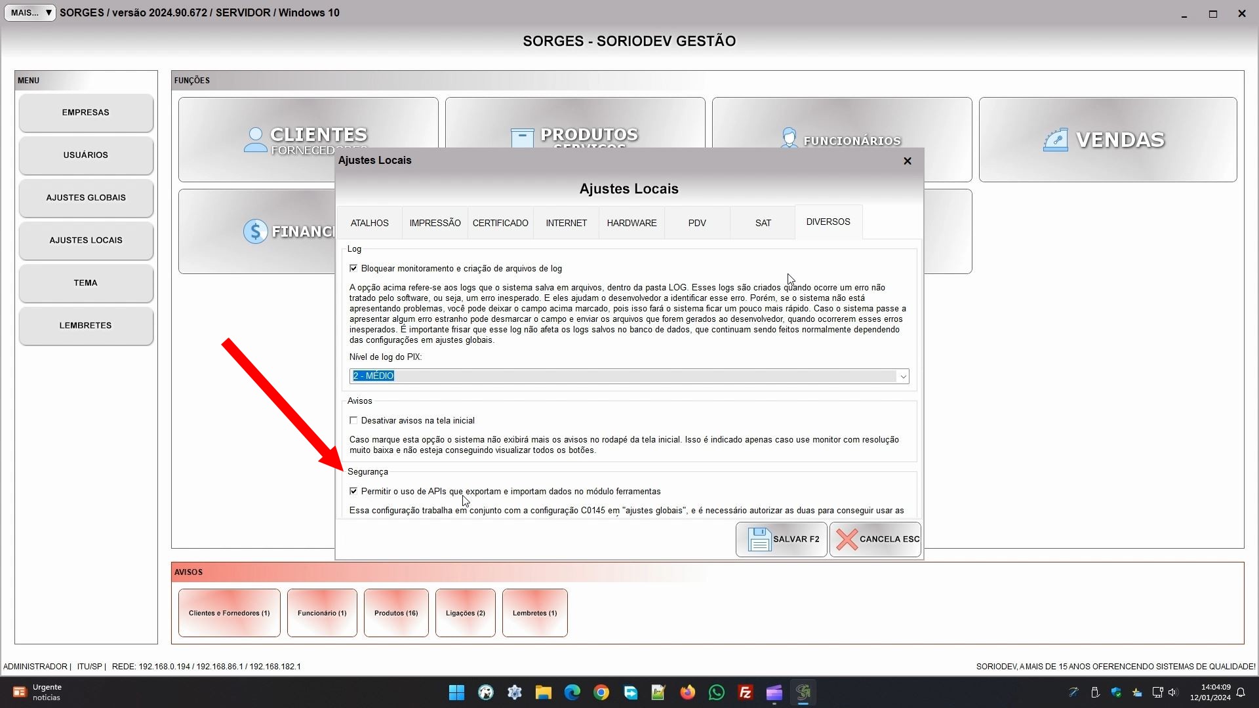The image size is (1259, 708).
Task: Open the round avatar app in taskbar
Action: click(x=486, y=692)
